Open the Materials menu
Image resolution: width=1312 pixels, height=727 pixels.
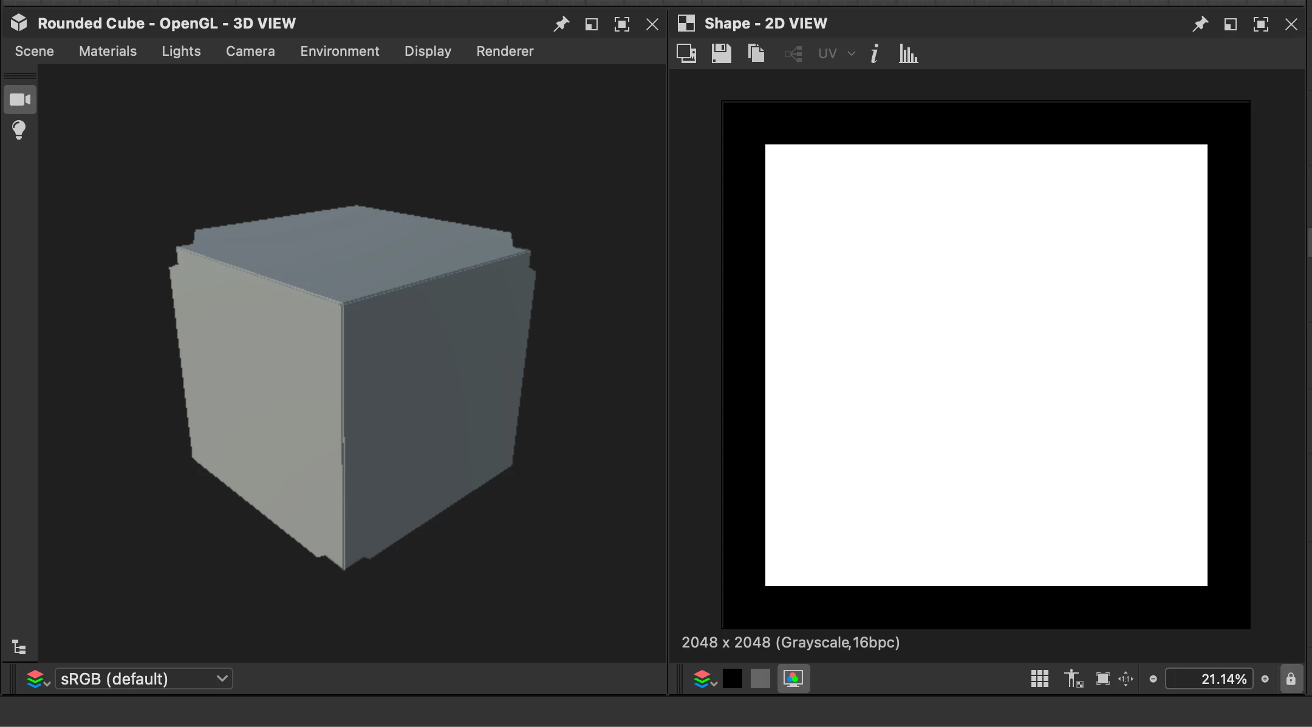point(108,51)
